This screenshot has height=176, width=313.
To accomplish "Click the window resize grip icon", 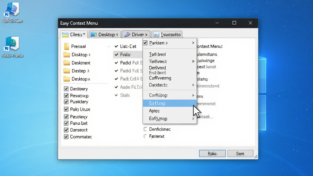I will tap(256, 157).
